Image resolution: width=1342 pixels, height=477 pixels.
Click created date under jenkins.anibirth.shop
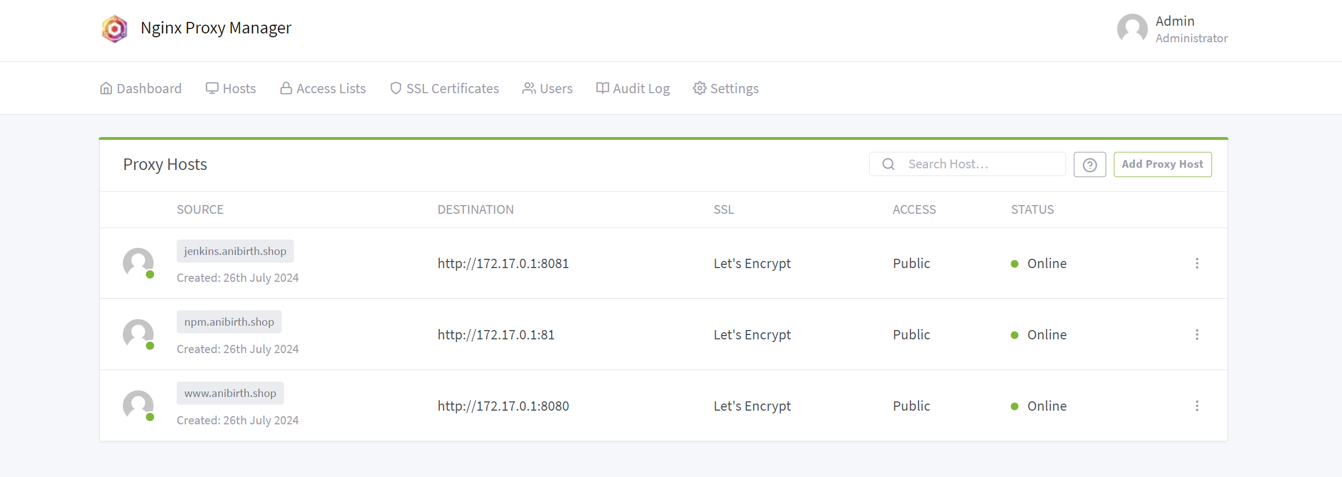[x=237, y=278]
